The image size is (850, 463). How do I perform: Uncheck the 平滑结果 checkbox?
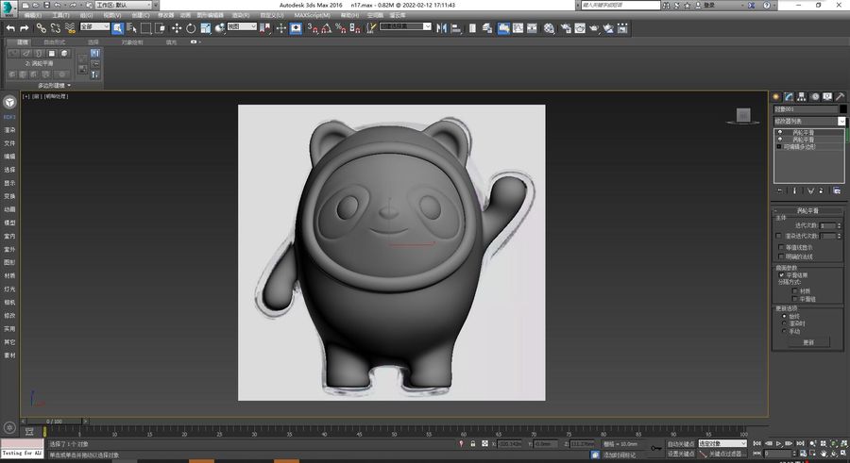[x=782, y=275]
